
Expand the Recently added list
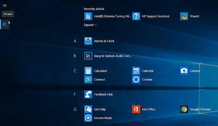coord(90,25)
